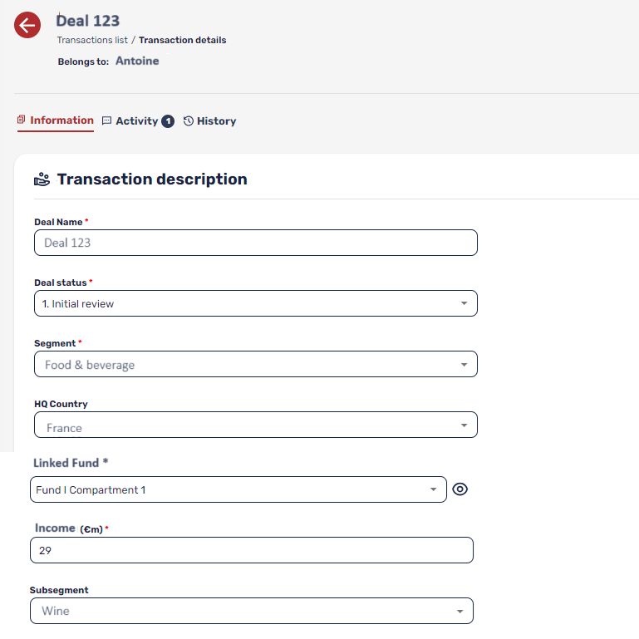
Task: Expand the Segment dropdown arrow
Action: pyautogui.click(x=464, y=365)
